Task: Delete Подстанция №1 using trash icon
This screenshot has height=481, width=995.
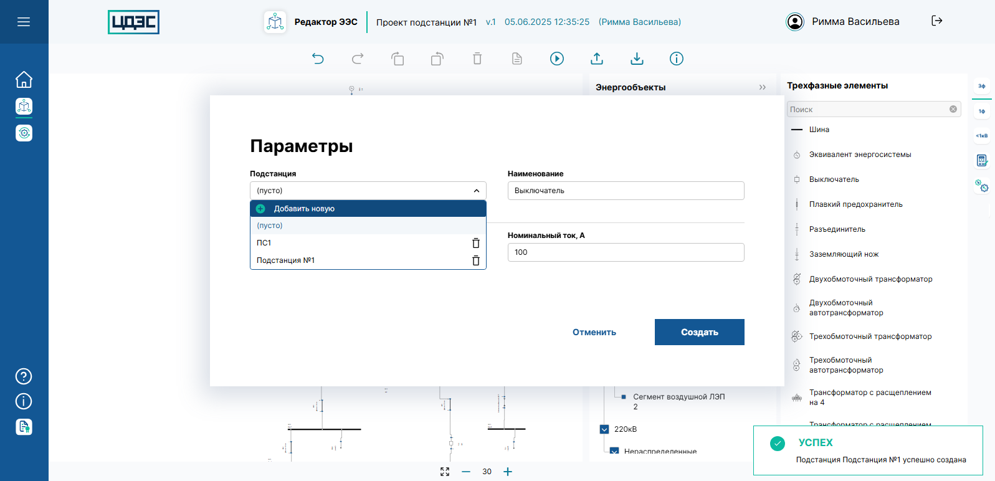Action: [476, 260]
